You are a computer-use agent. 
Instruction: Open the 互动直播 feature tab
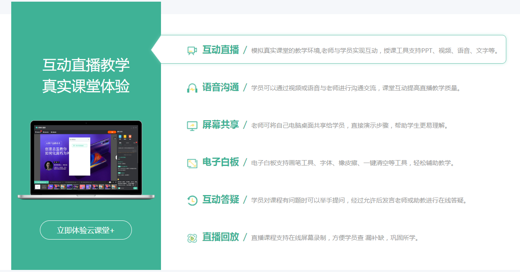220,50
